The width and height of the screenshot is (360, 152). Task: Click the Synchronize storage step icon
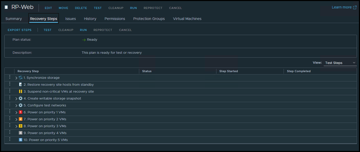pos(21,78)
